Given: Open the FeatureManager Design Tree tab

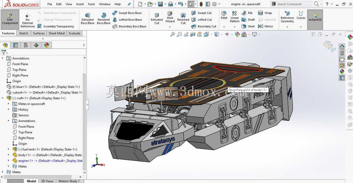Looking at the screenshot, I should click(x=5, y=45).
